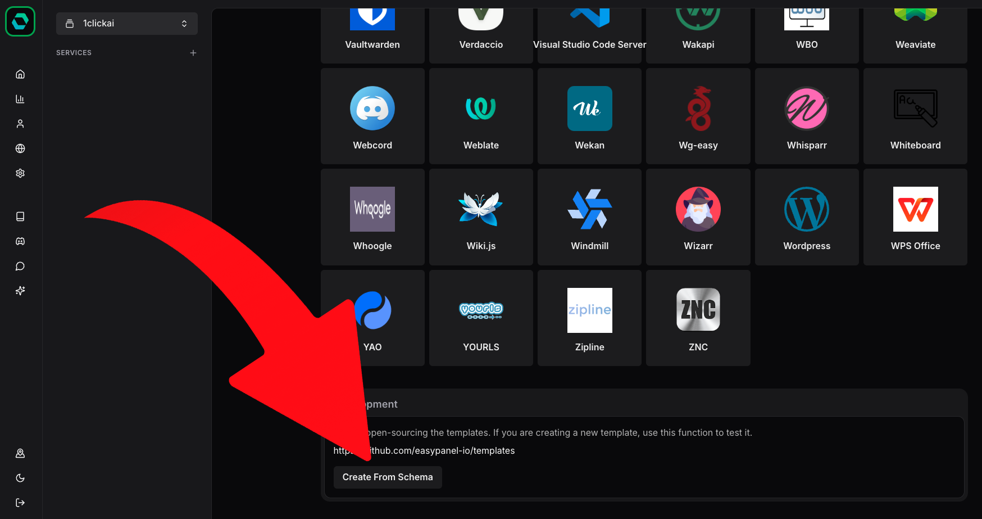Choose the Wekan template icon
982x519 pixels.
[x=590, y=109]
